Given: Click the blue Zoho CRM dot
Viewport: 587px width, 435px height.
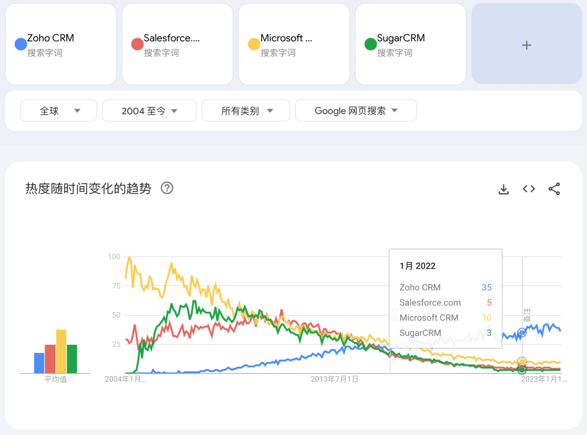Looking at the screenshot, I should click(21, 44).
